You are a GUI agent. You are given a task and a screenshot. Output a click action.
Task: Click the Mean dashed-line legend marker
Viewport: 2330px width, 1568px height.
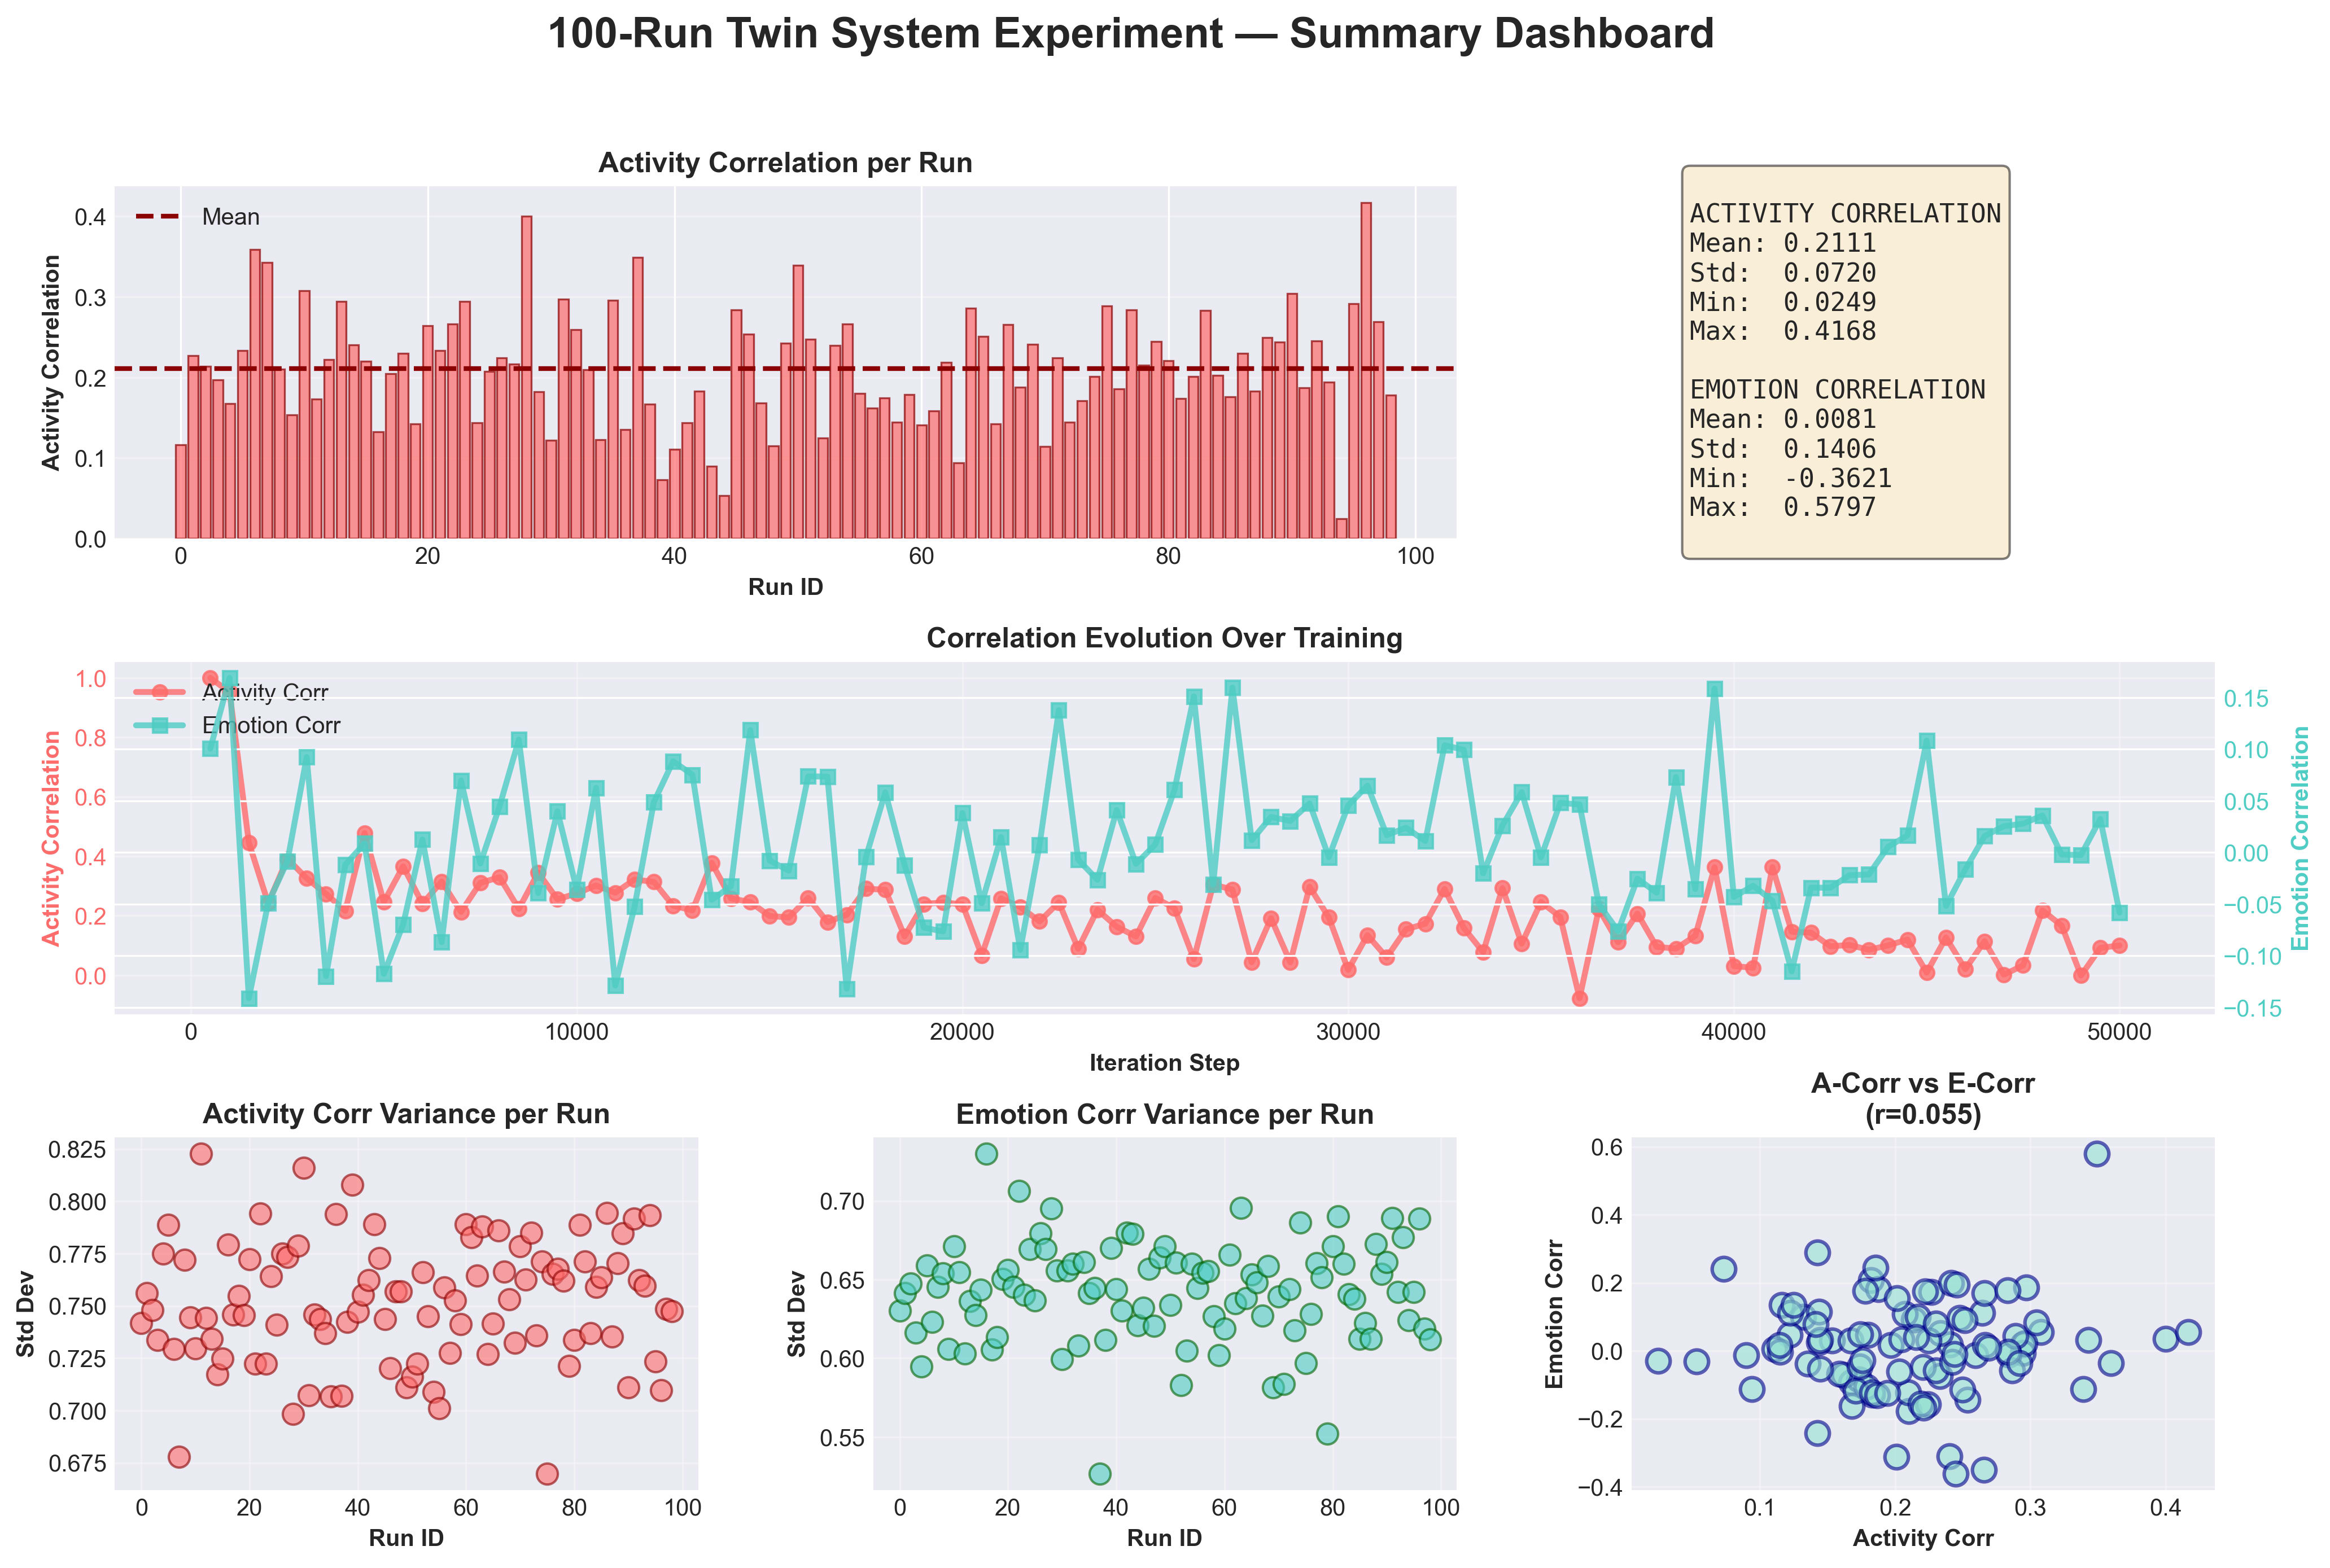click(158, 217)
